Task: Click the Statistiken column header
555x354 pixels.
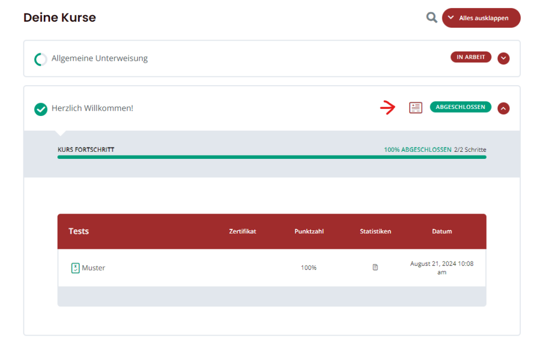Action: (x=375, y=231)
